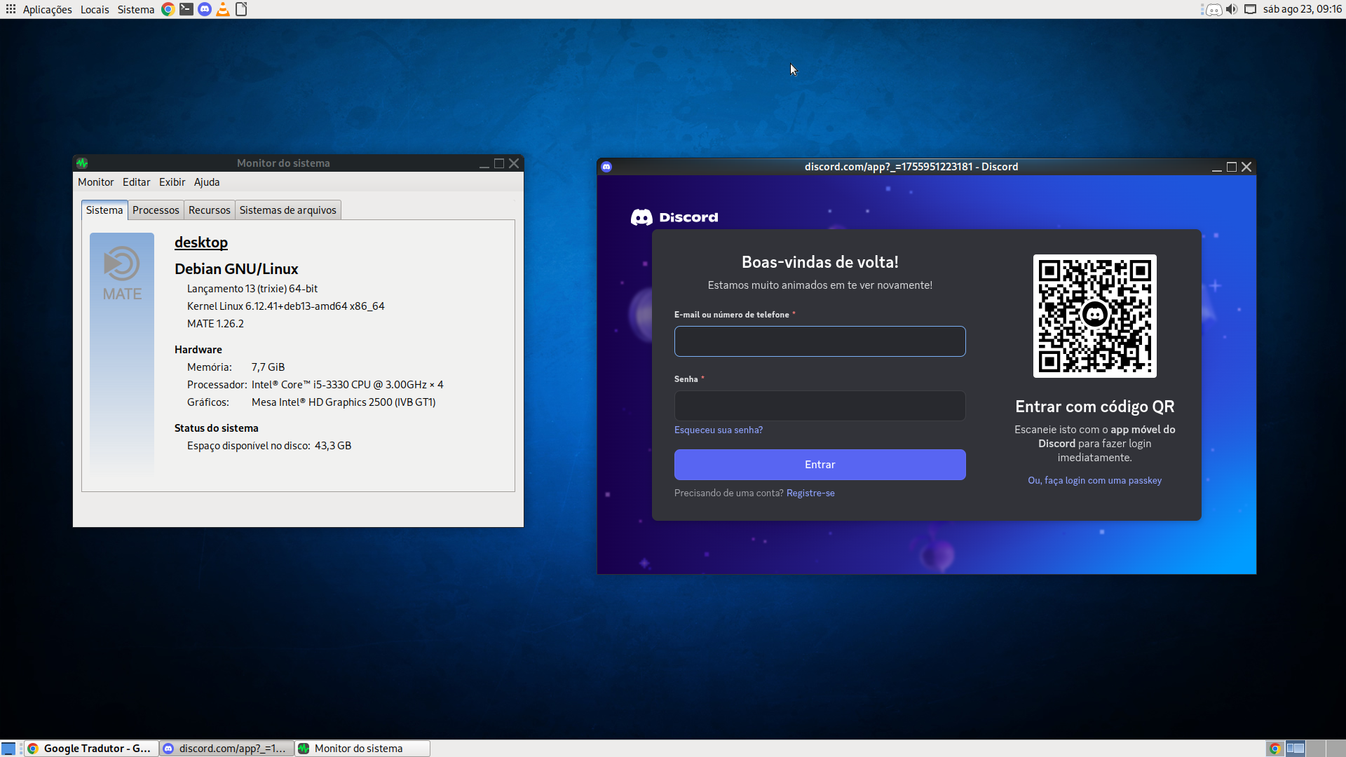This screenshot has width=1346, height=757.
Task: Minimize the Discord window
Action: (x=1217, y=167)
